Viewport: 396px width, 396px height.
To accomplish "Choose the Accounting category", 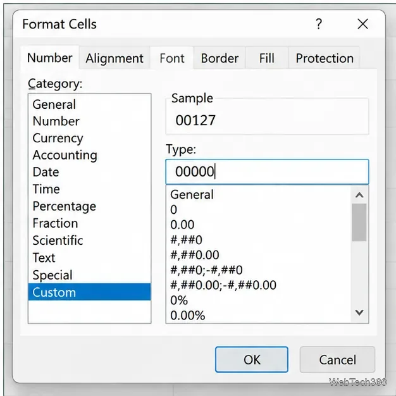I will [89, 155].
